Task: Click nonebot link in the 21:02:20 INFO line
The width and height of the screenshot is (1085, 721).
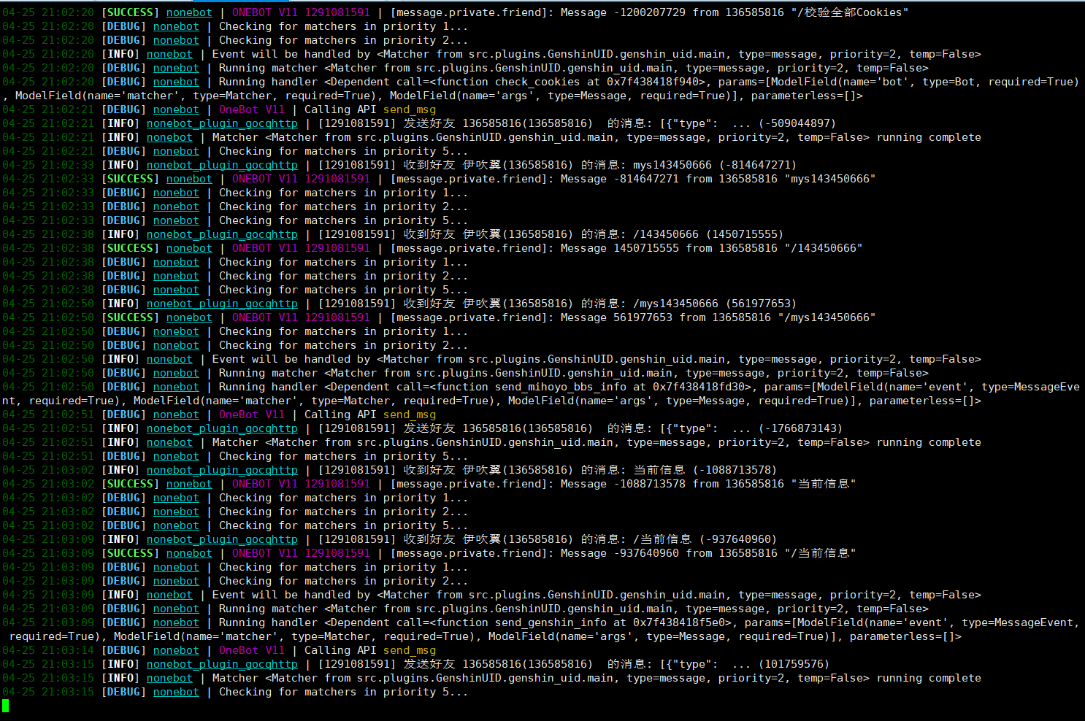Action: tap(169, 54)
